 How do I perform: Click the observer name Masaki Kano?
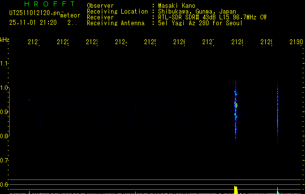point(177,6)
